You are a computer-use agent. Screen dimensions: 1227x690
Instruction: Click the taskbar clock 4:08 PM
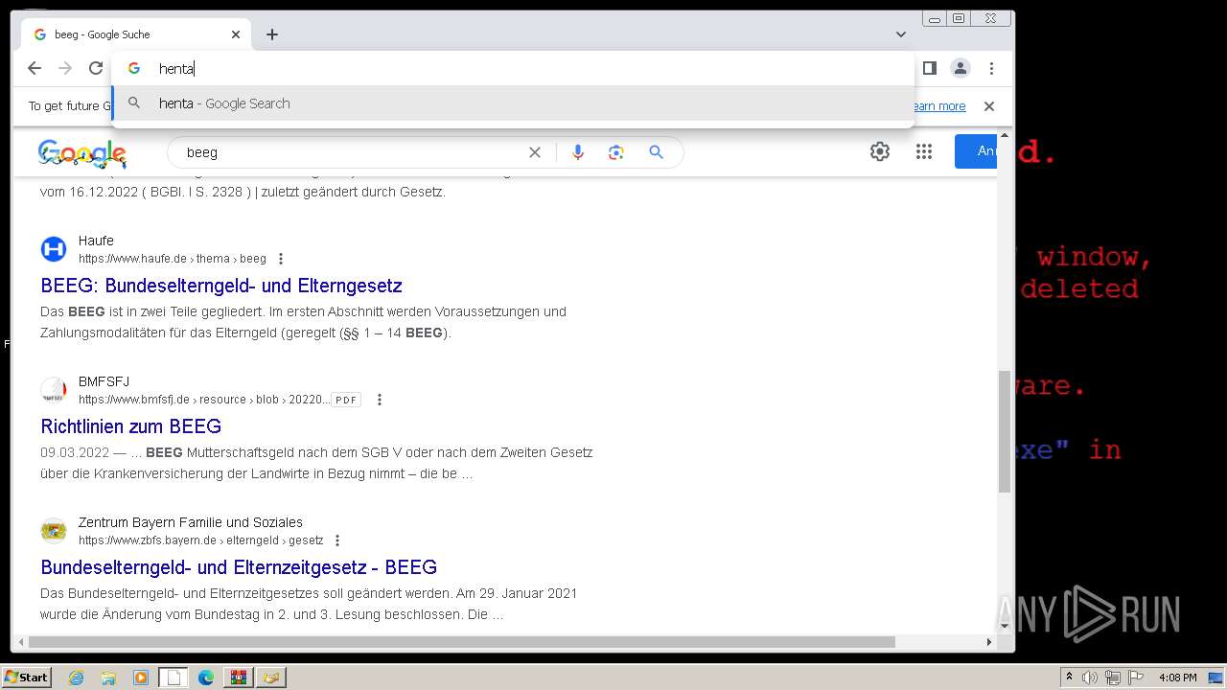coord(1177,678)
